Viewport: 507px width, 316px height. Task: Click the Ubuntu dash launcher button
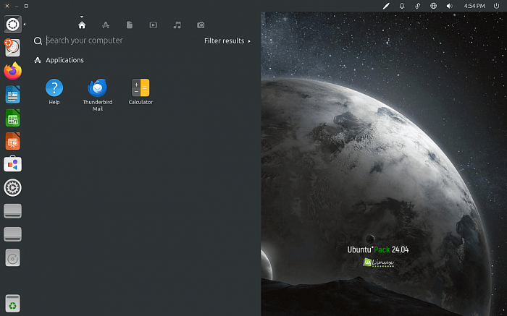(x=12, y=24)
